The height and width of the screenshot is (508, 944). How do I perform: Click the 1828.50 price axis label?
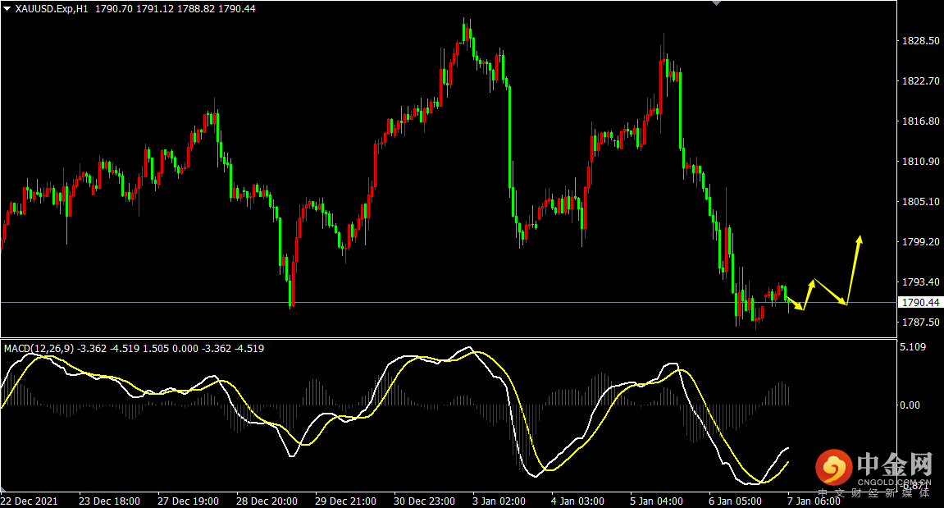click(x=919, y=41)
